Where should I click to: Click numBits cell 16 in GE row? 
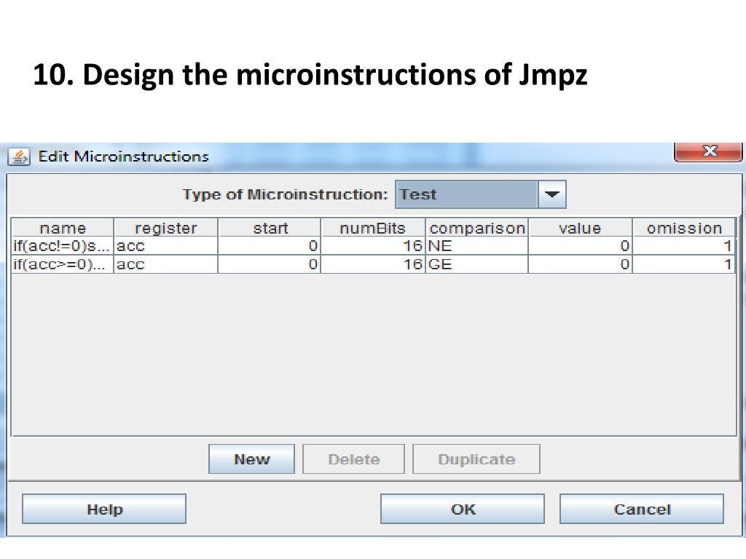click(x=373, y=264)
